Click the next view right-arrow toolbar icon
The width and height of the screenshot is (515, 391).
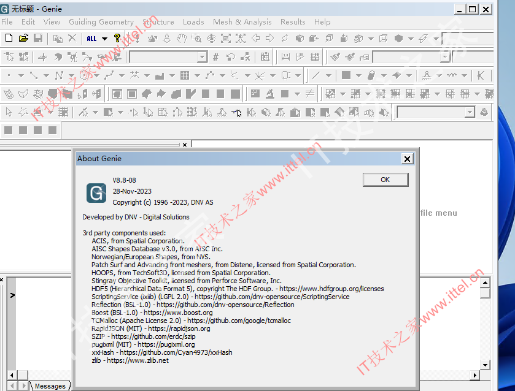pos(270,39)
